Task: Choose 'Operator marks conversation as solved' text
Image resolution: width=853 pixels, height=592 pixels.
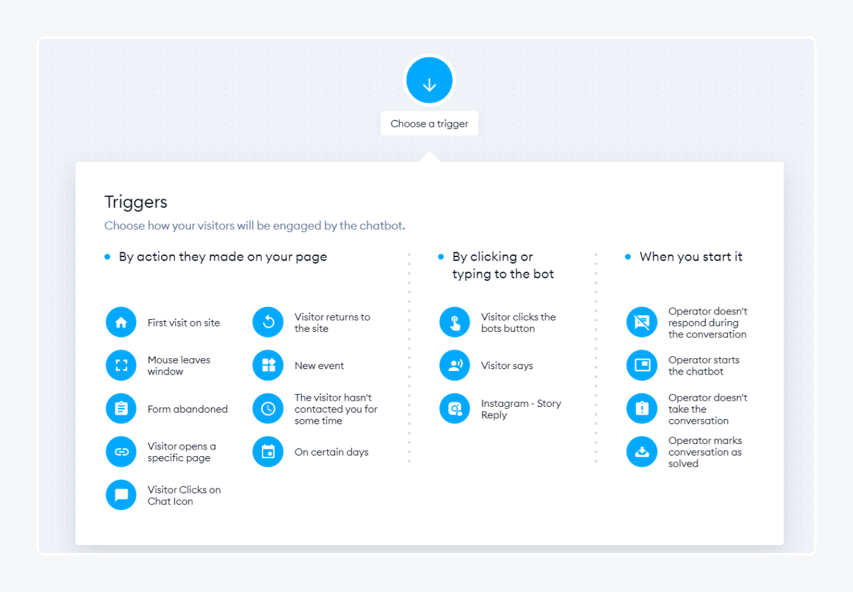Action: coord(705,452)
